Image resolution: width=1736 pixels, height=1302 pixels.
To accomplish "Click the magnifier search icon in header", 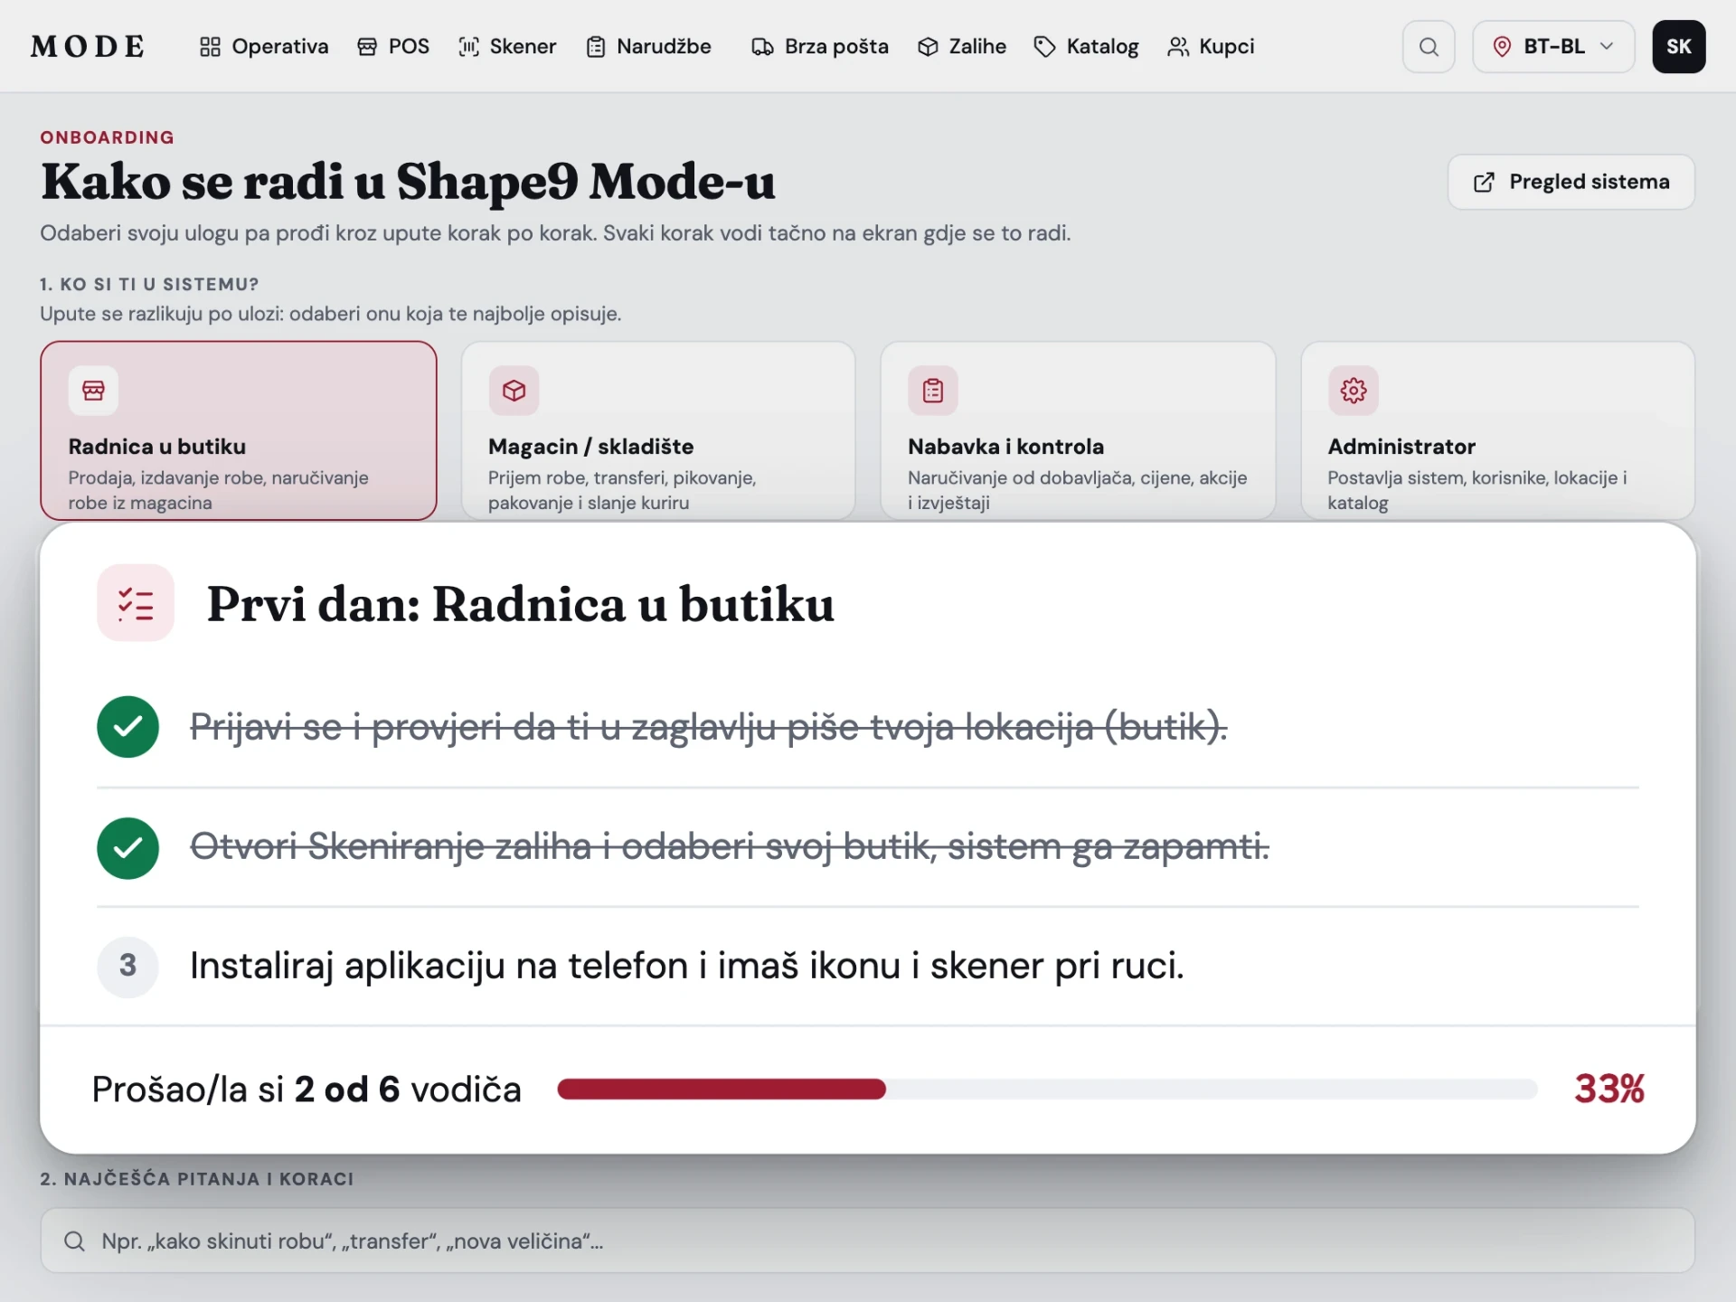I will 1429,46.
